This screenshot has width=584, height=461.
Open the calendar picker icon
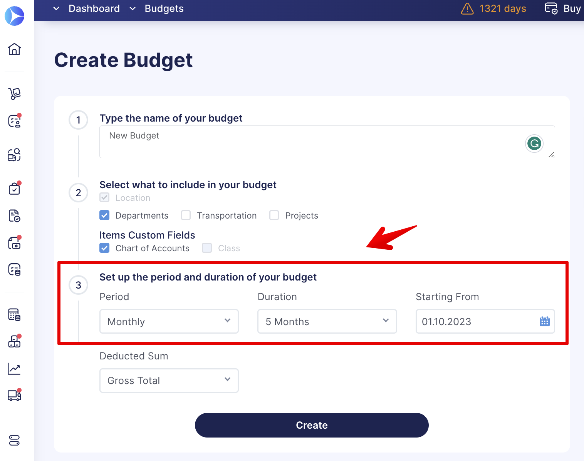[x=544, y=321]
